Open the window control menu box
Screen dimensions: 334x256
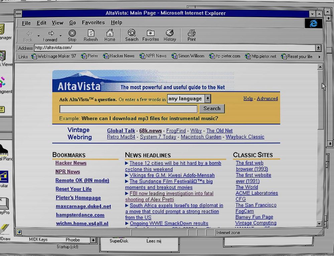18,14
